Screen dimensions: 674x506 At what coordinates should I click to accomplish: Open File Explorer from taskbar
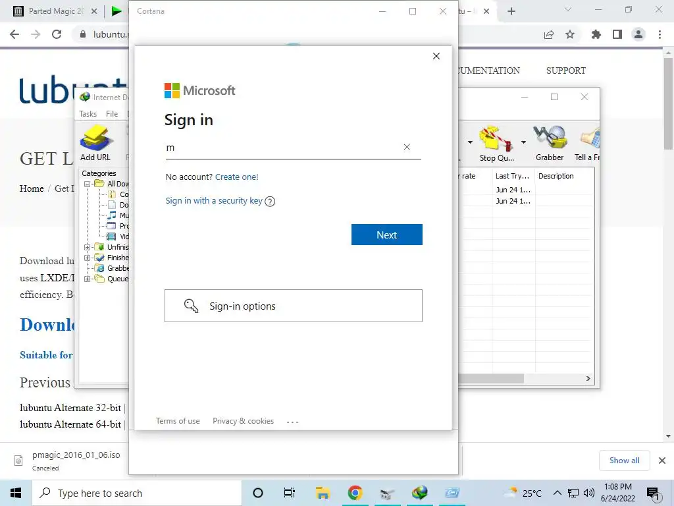click(x=323, y=493)
